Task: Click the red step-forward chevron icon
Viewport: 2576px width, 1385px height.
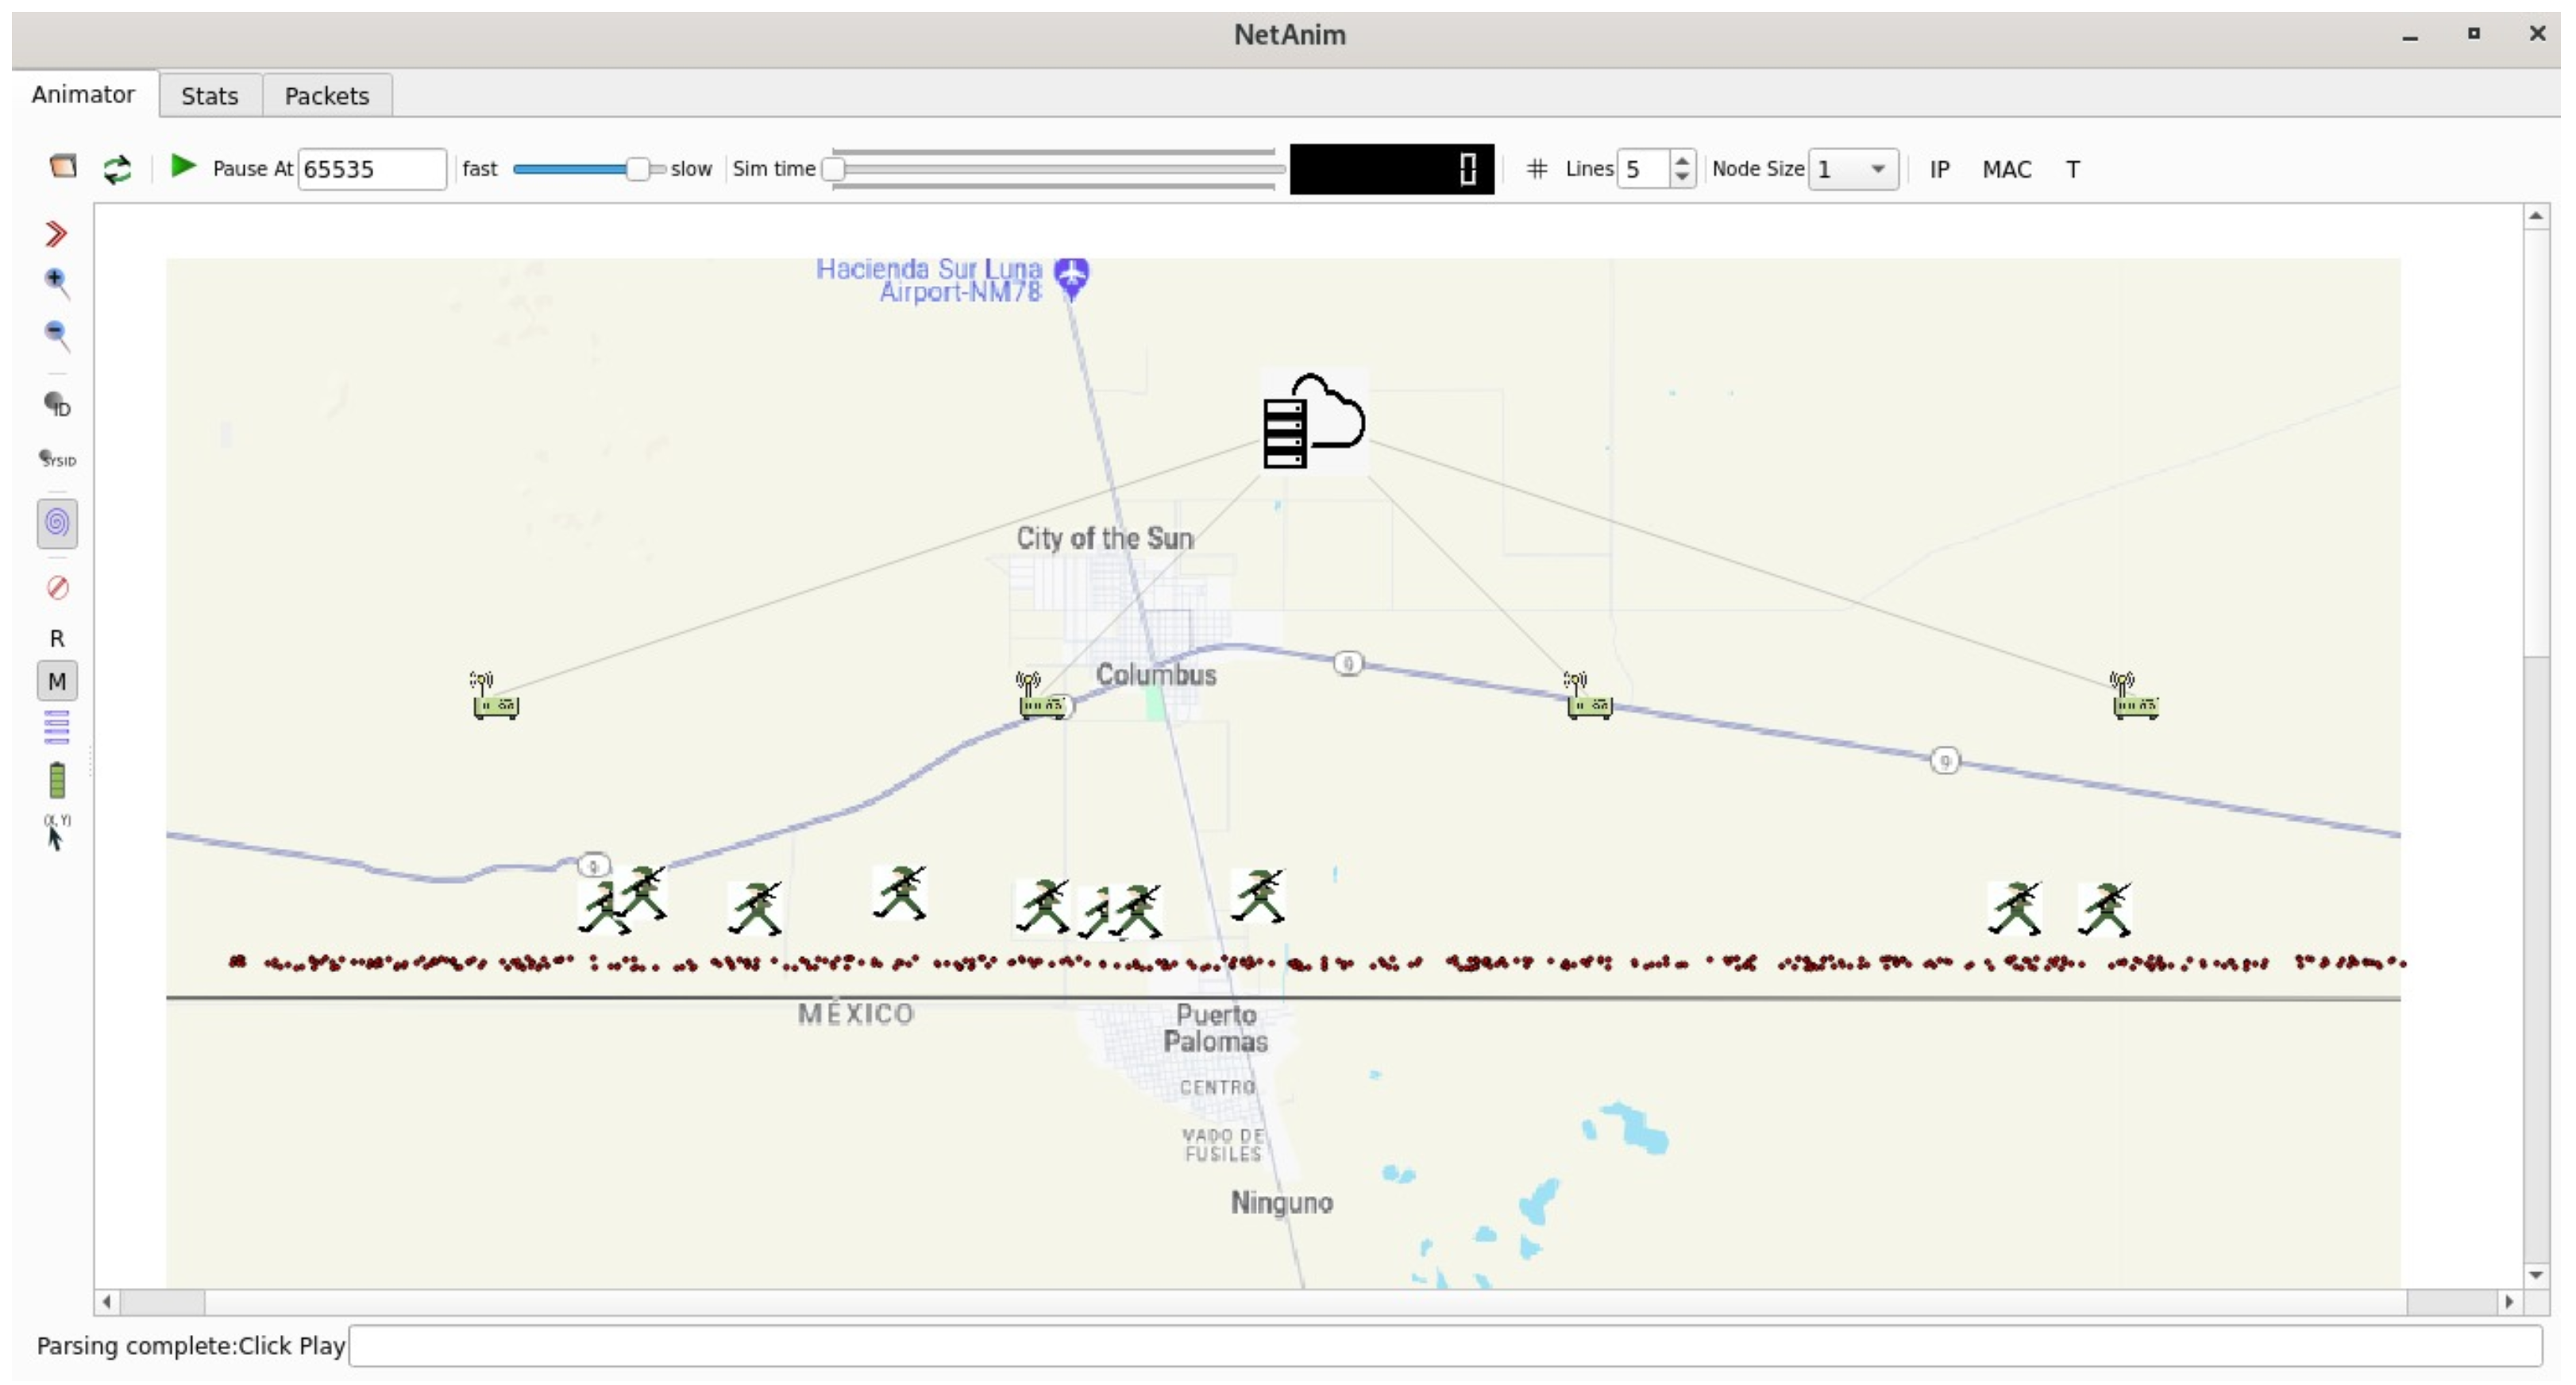Action: (x=56, y=234)
